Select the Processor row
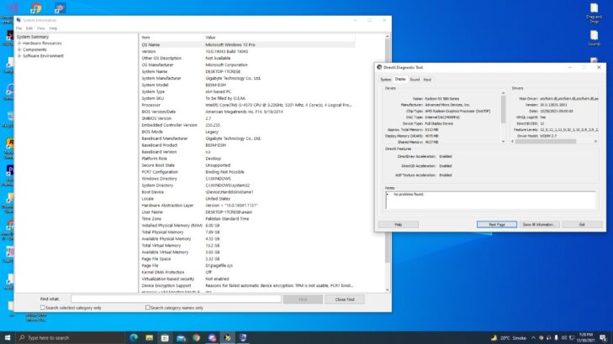Image resolution: width=613 pixels, height=344 pixels. 247,105
